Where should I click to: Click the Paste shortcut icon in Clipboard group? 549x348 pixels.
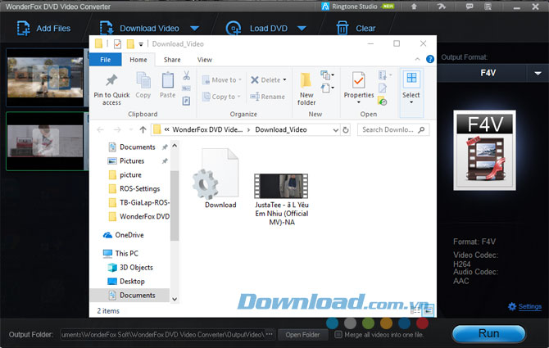pos(186,101)
